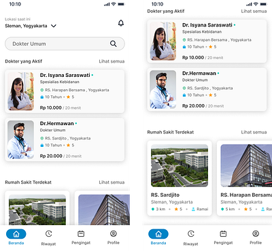Click star rating icon on RS. Harapan Bersama card
The height and width of the screenshot is (251, 272).
(x=245, y=209)
